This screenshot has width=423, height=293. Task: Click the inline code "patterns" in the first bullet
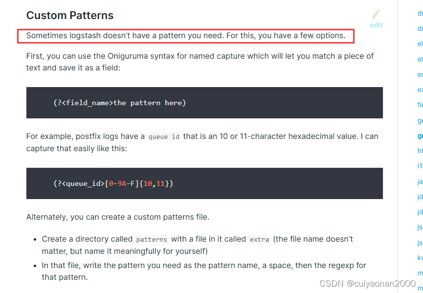pos(151,240)
